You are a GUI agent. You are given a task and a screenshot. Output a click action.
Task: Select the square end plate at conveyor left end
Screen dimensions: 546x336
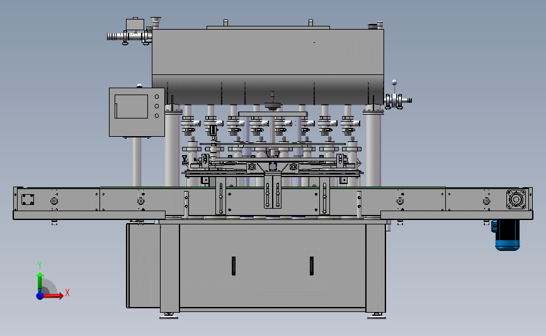(28, 200)
